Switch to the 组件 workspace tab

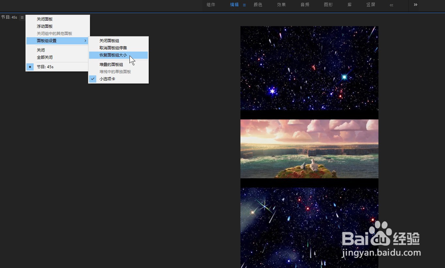211,5
